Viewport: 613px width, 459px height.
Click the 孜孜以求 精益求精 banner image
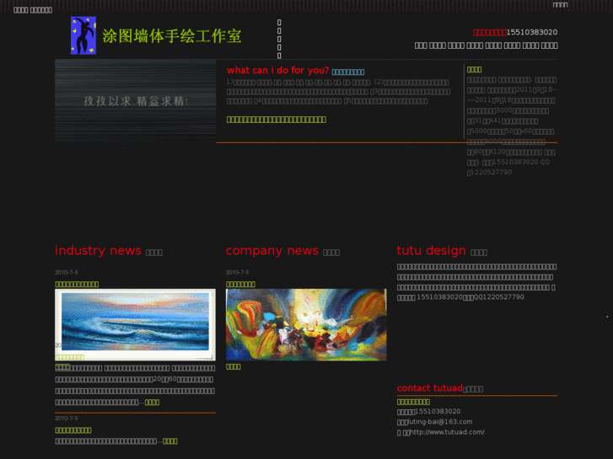click(x=135, y=101)
